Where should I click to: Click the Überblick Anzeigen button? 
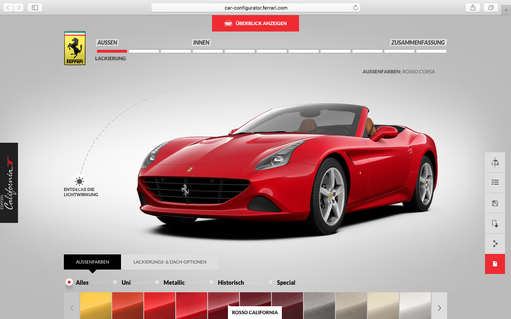255,23
